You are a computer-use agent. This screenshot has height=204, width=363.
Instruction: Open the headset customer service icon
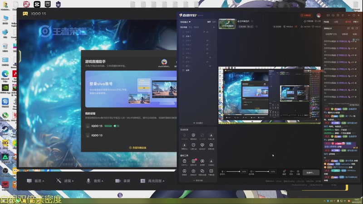[333, 15]
